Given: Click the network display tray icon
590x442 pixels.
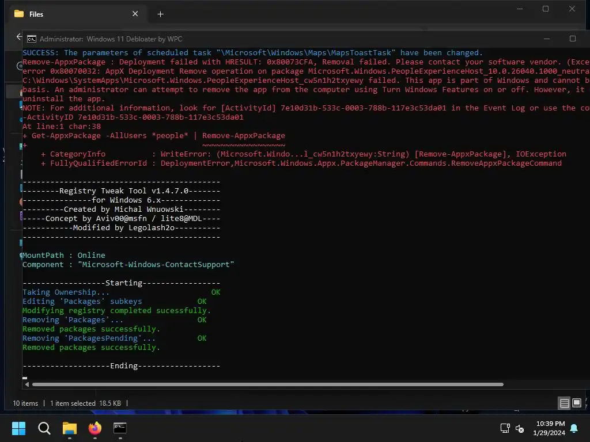Looking at the screenshot, I should click(505, 428).
